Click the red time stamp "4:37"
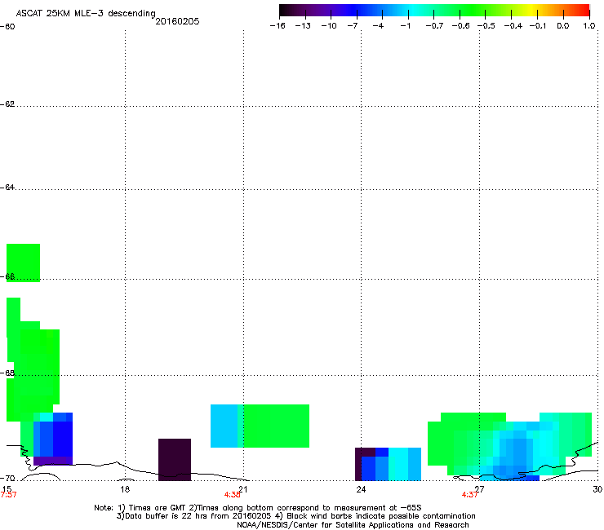The height and width of the screenshot is (530, 604). [x=469, y=495]
